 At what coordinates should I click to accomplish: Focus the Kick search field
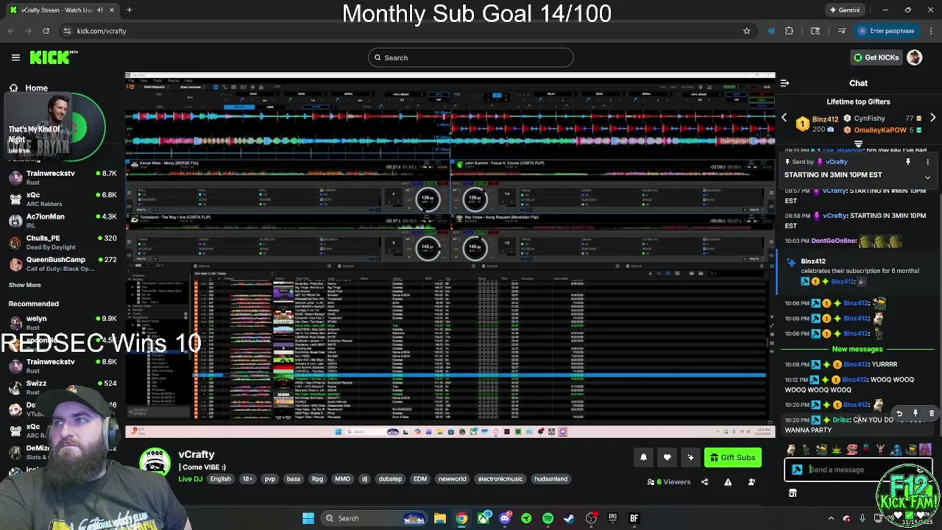pos(471,57)
